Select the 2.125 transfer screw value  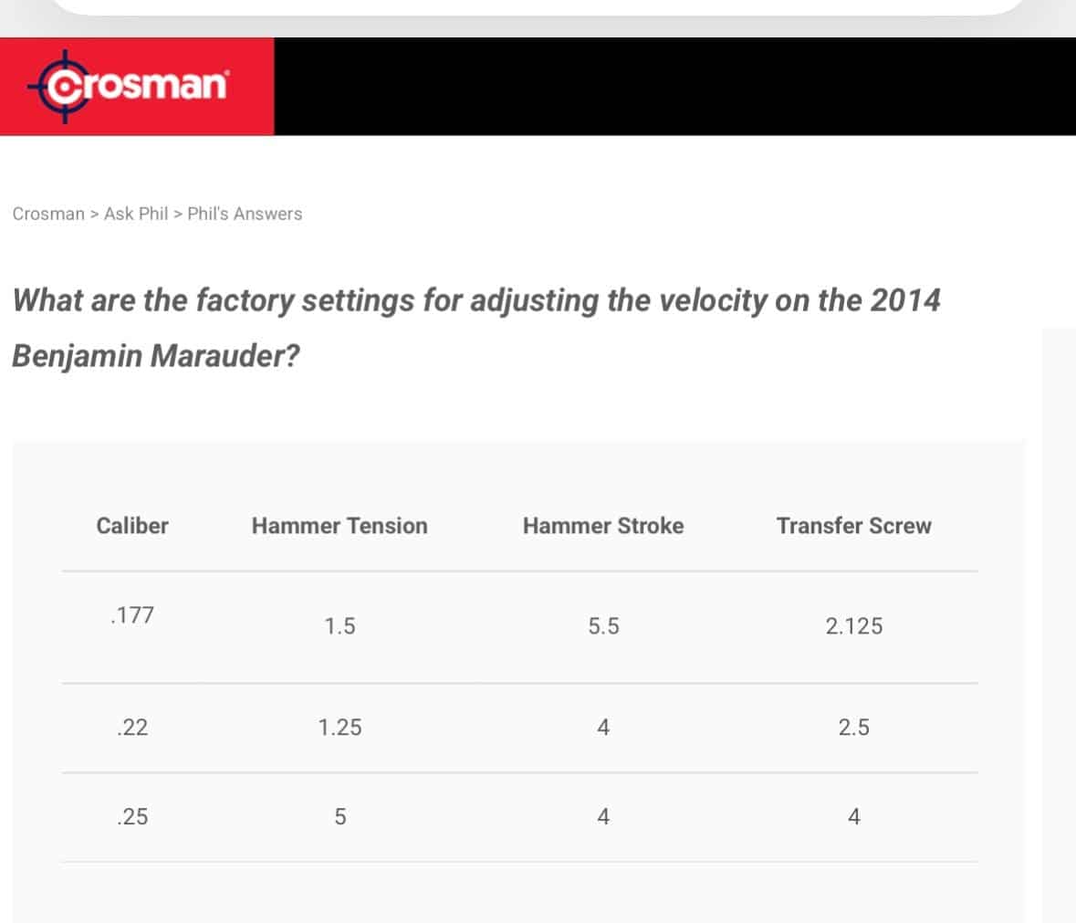click(x=853, y=626)
